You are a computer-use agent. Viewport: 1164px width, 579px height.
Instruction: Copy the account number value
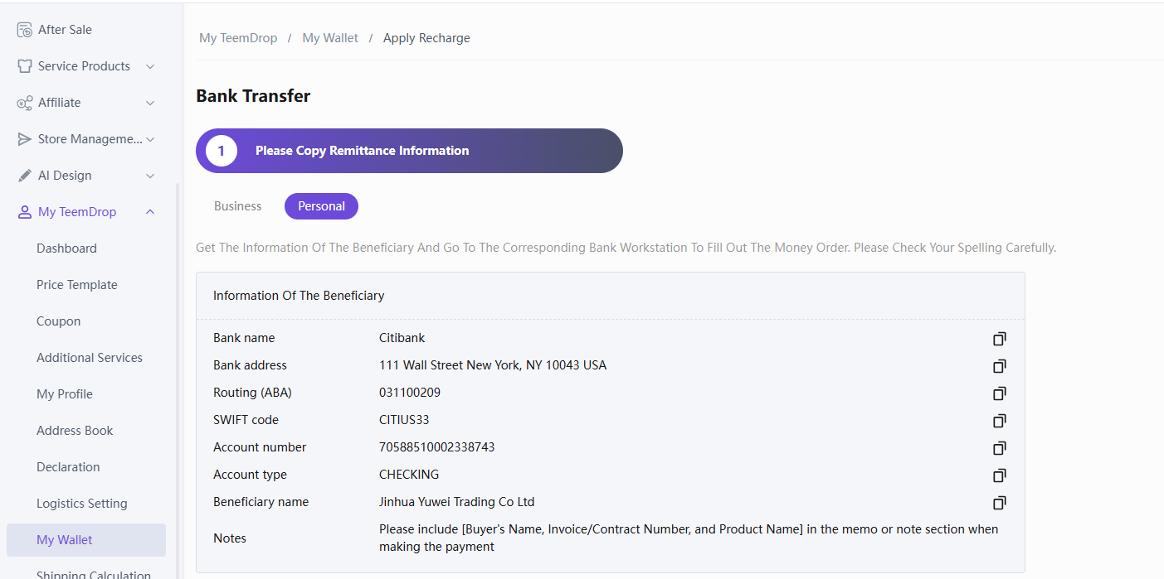point(1000,448)
